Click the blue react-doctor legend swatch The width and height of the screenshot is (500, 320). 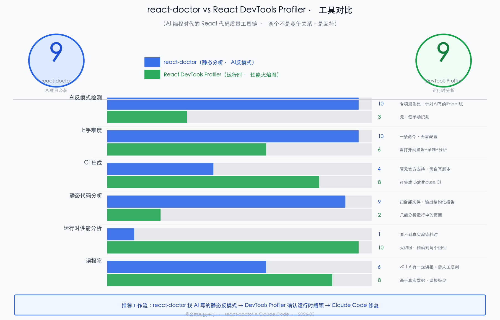point(152,62)
